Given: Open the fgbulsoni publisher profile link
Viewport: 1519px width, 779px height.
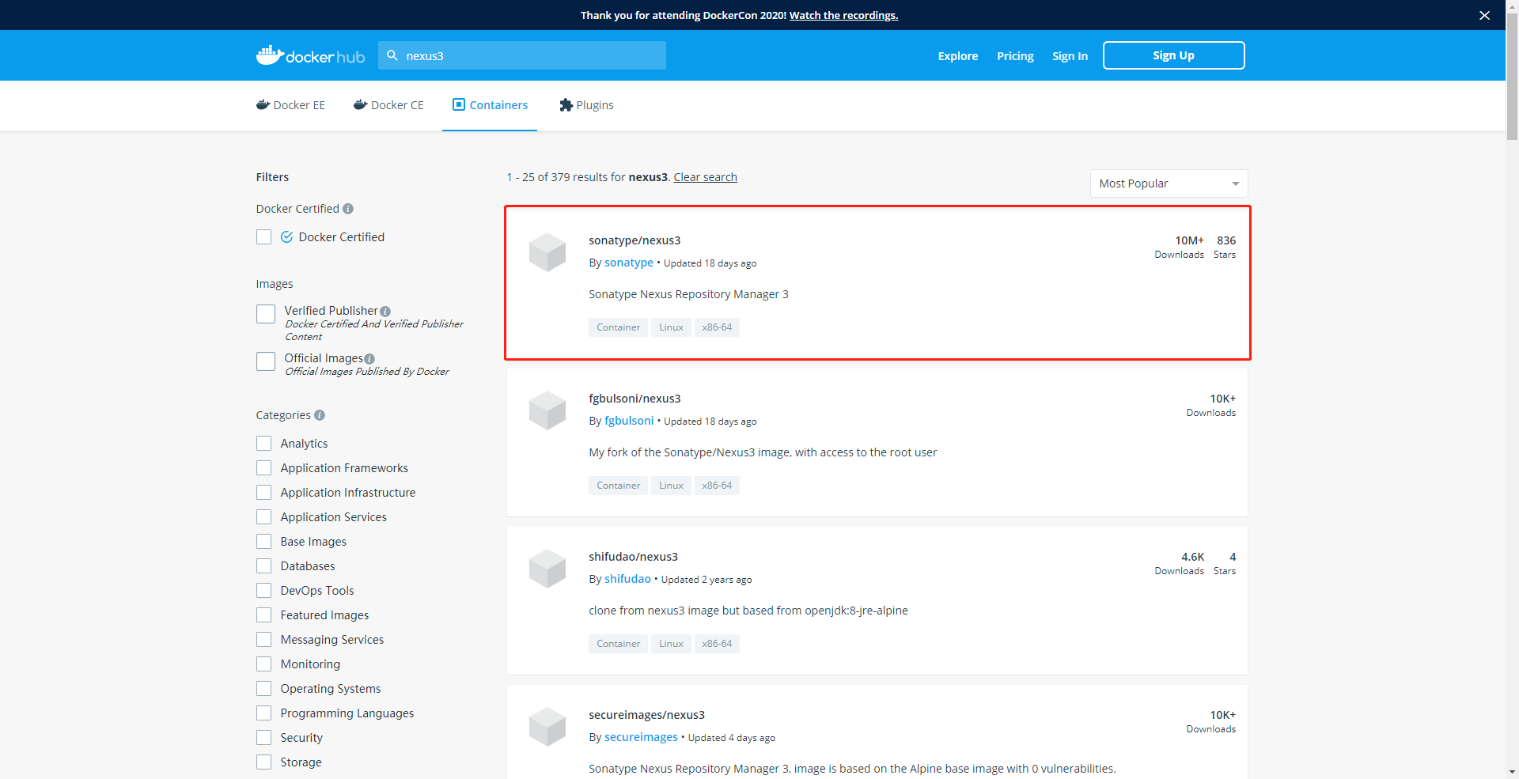Looking at the screenshot, I should (629, 421).
